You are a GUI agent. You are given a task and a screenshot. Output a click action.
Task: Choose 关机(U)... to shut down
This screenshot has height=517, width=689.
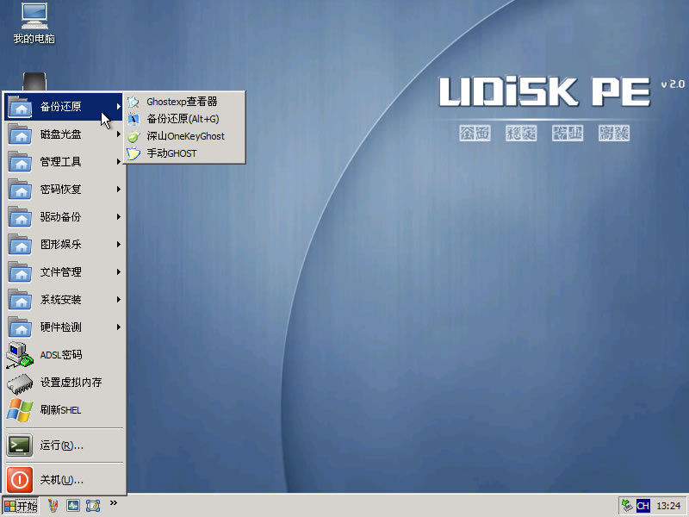click(x=65, y=480)
